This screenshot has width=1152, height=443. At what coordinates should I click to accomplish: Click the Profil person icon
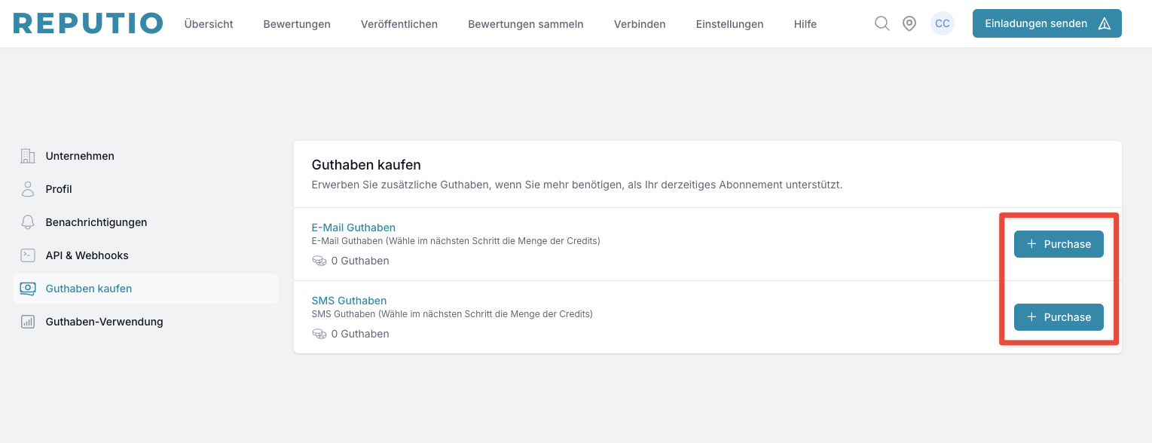tap(28, 189)
